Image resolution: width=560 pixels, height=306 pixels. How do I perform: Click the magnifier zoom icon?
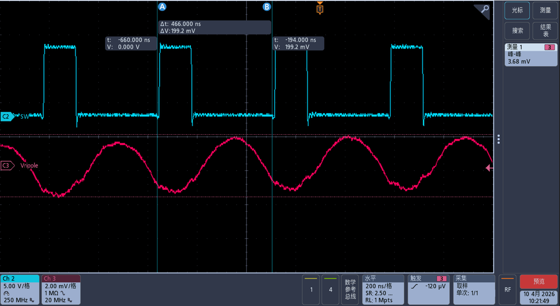tap(484, 9)
